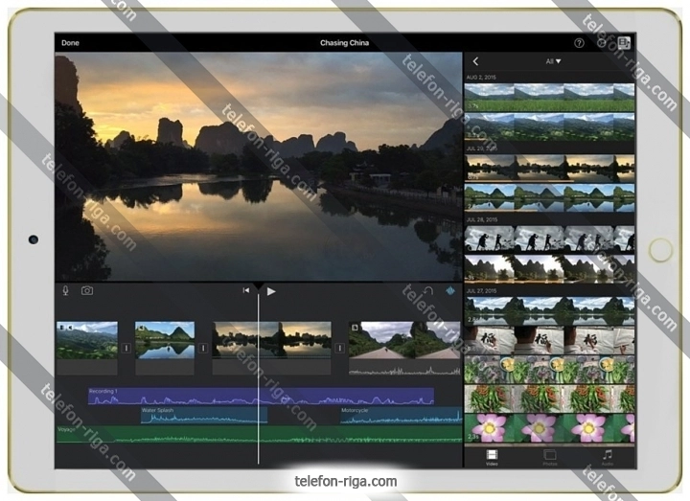Select the Motorcycle audio clip
The width and height of the screenshot is (690, 501).
click(x=400, y=415)
